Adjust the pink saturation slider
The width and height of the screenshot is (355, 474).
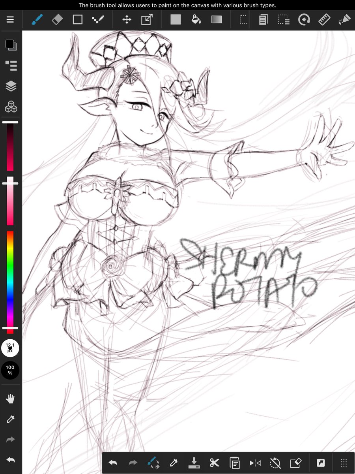point(10,201)
